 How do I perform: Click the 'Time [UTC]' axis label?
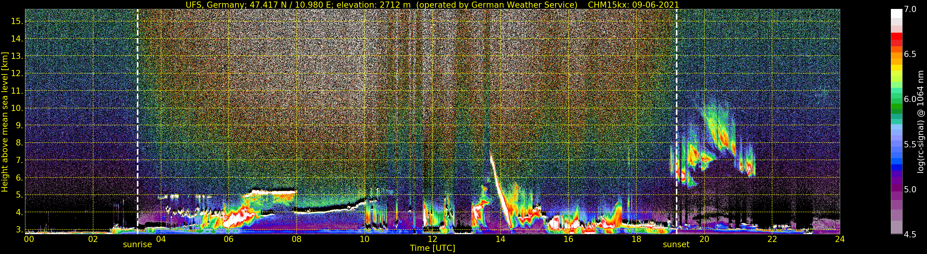432,248
